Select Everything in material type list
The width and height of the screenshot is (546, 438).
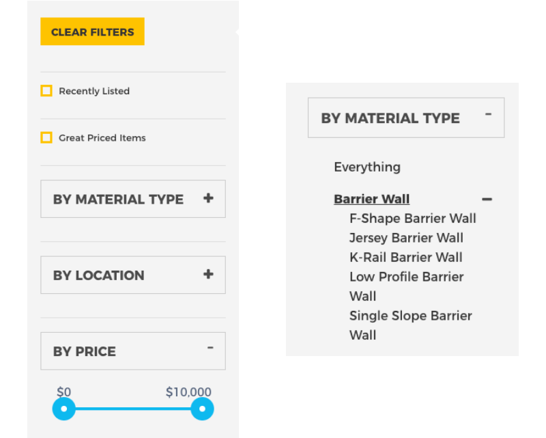367,167
